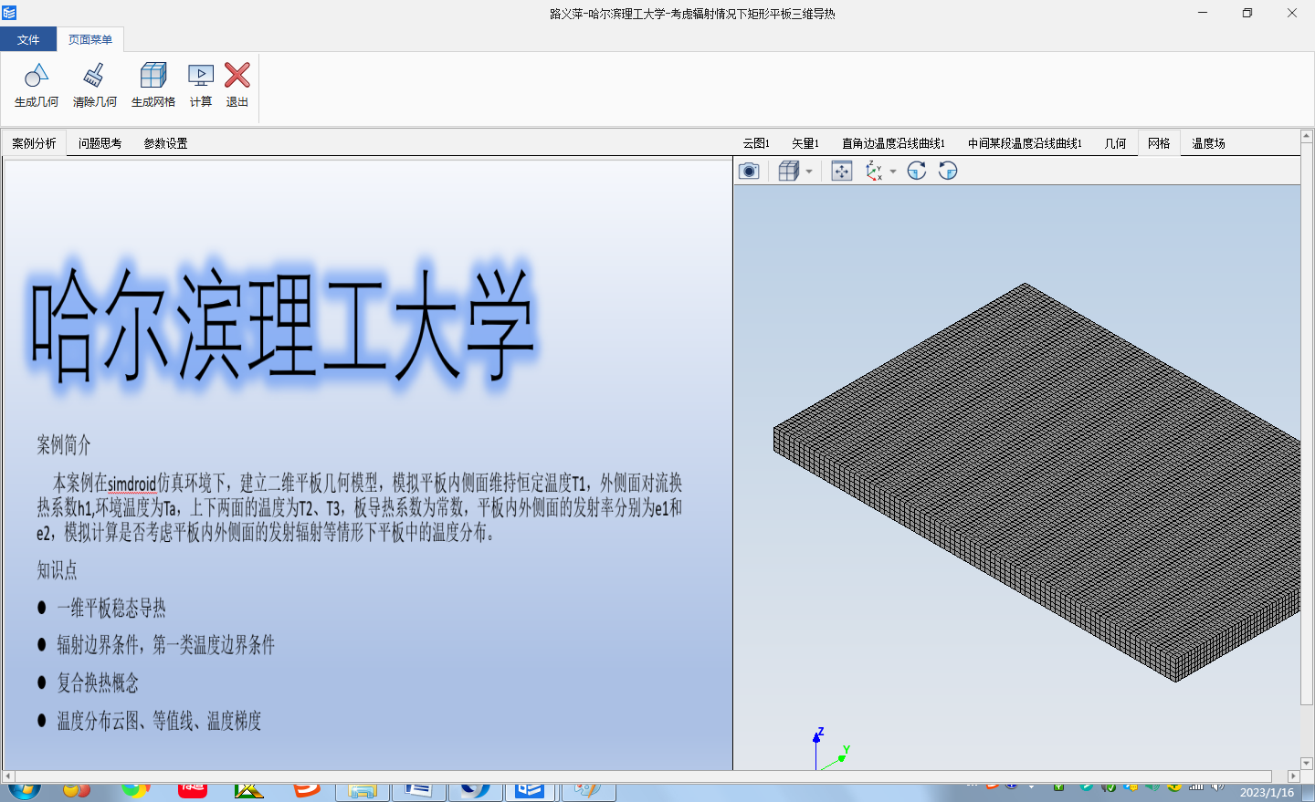Click the 案例简介 heading
Screen dimensions: 1315x802
coord(64,445)
